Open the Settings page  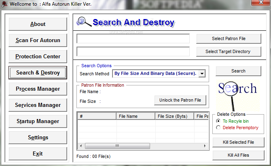point(38,137)
